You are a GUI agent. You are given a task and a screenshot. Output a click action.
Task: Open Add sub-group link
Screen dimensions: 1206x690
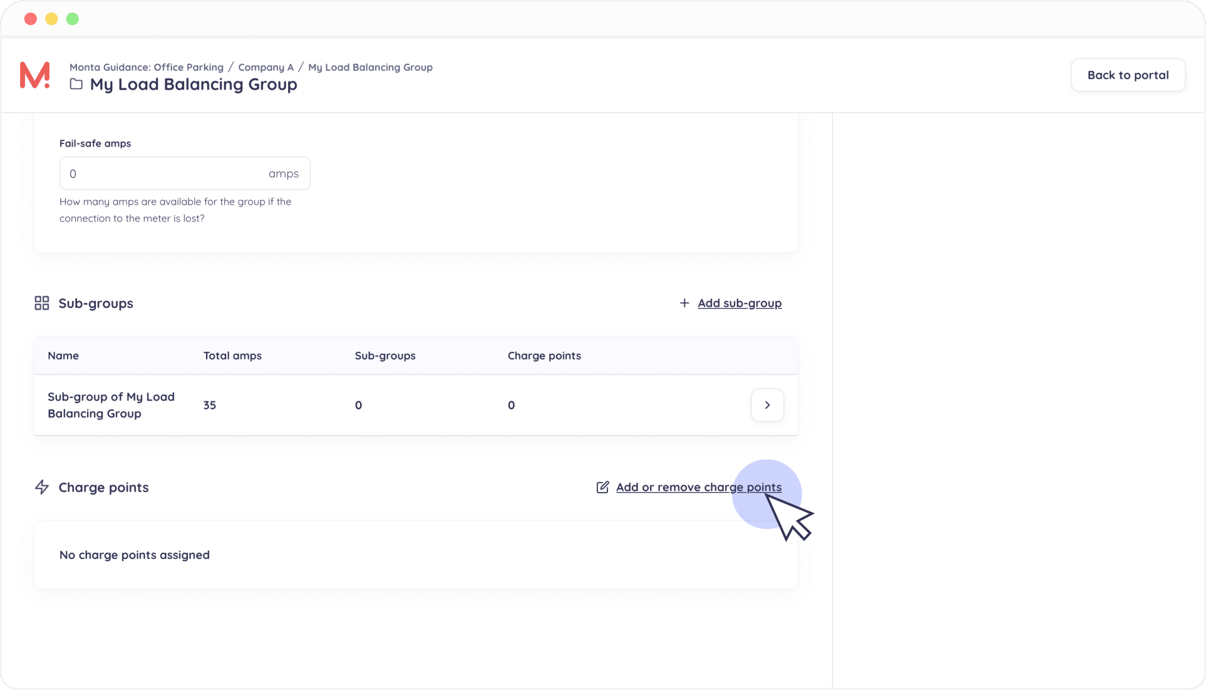coord(740,303)
